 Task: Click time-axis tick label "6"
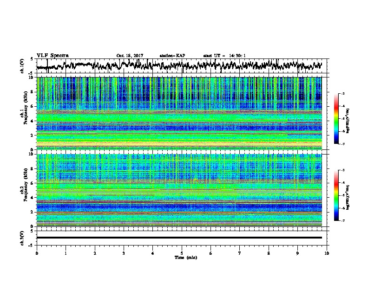point(211,253)
